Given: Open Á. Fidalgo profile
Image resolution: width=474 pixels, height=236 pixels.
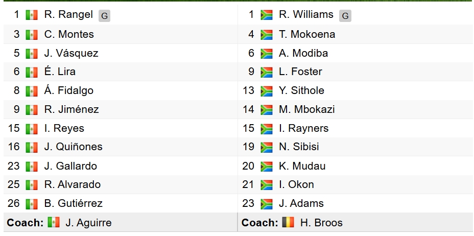Looking at the screenshot, I should pos(68,90).
